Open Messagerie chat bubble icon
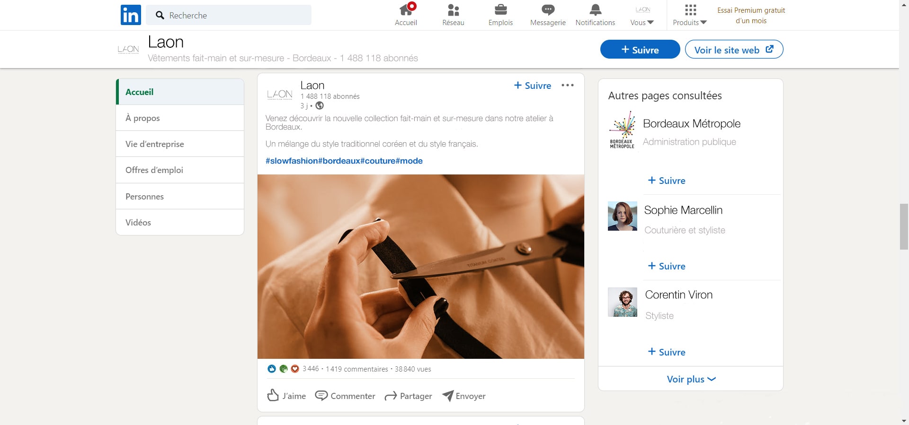Viewport: 909px width, 425px height. coord(548,10)
